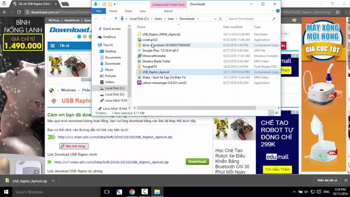The height and width of the screenshot is (197, 350).
Task: Open Google Chrome from the taskbar
Action: [x=132, y=192]
